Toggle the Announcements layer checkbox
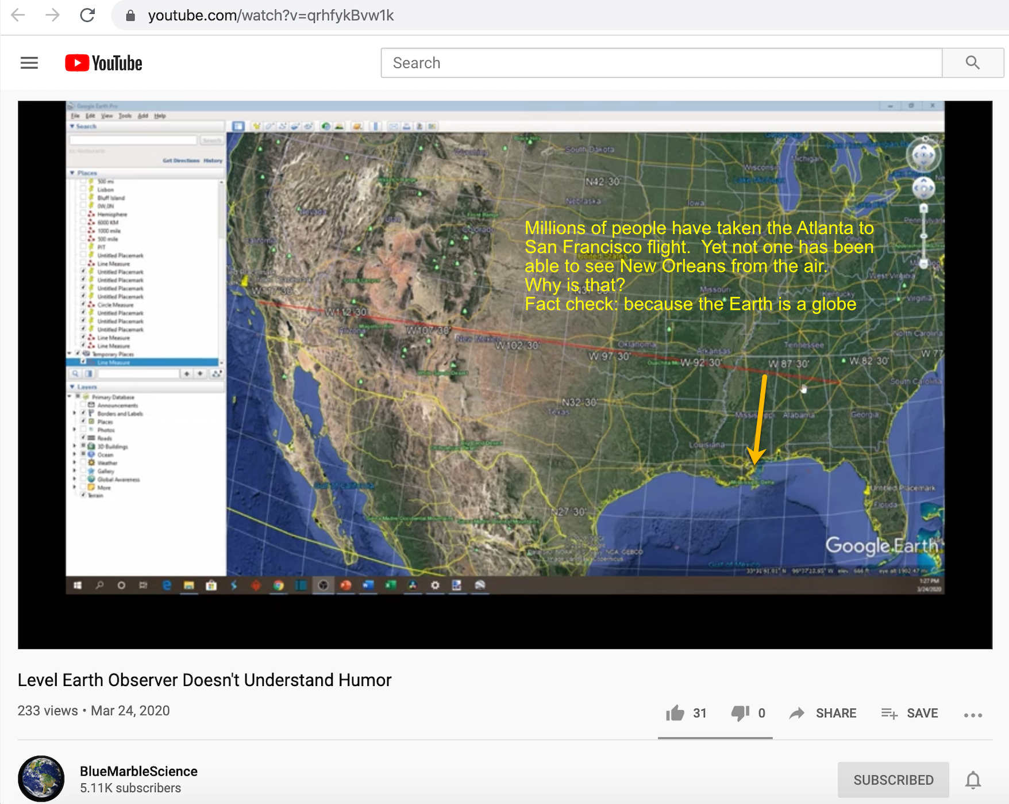The height and width of the screenshot is (804, 1009). coord(83,405)
